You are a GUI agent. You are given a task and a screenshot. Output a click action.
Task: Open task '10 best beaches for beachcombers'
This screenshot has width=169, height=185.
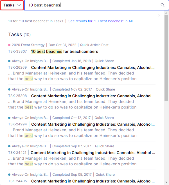pyautogui.click(x=65, y=51)
